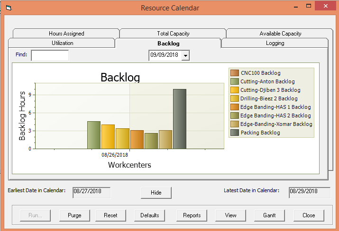This screenshot has width=339, height=231.
Task: Select the Available Capacity tab
Action: click(x=280, y=34)
